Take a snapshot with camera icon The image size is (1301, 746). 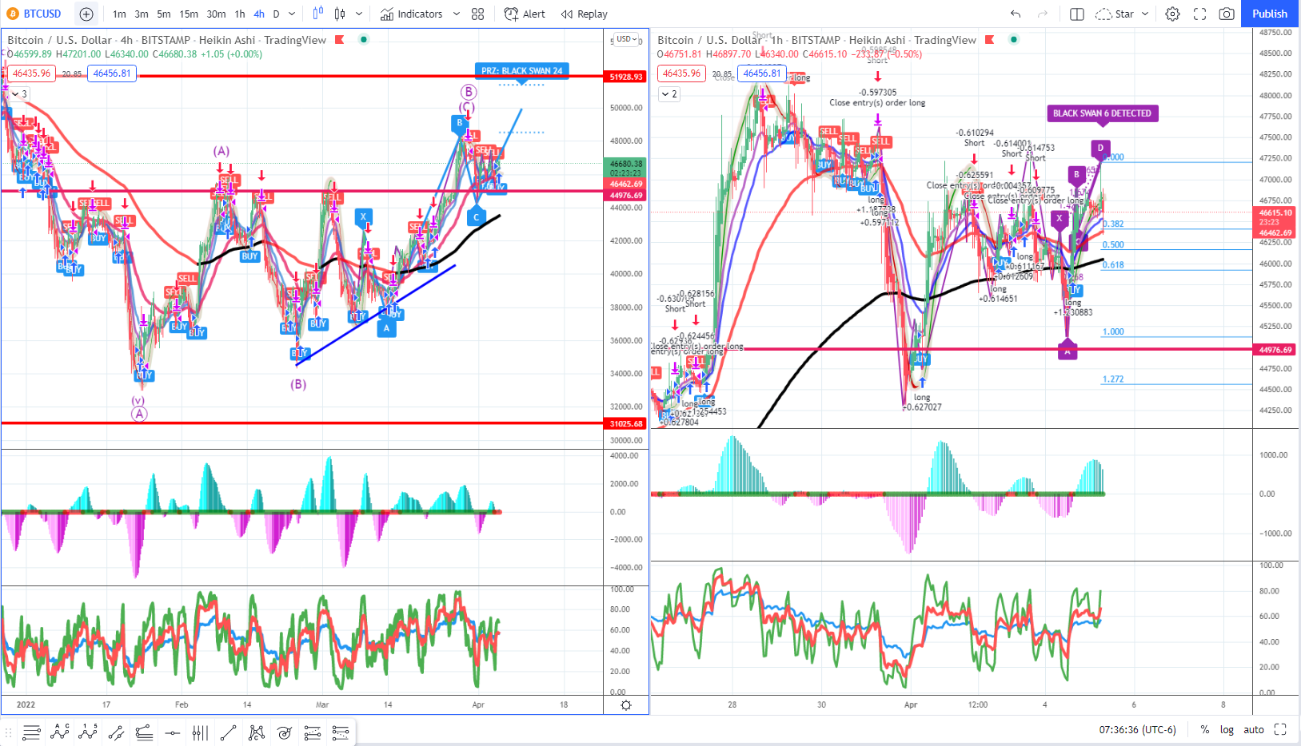point(1227,14)
